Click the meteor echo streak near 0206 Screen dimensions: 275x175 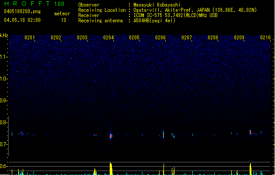(x=164, y=135)
